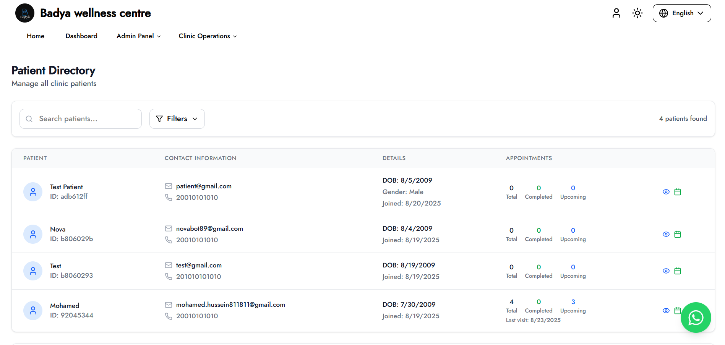The height and width of the screenshot is (345, 725).
Task: Click the funnel icon on Filters button
Action: pos(159,119)
